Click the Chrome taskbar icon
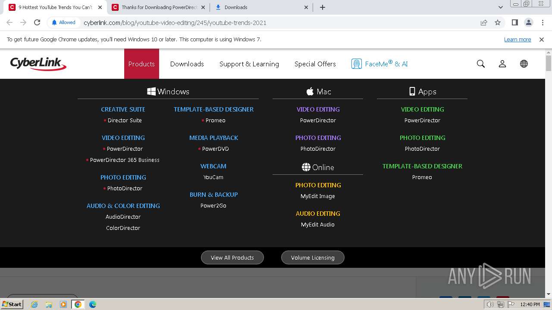The width and height of the screenshot is (552, 310). point(78,304)
